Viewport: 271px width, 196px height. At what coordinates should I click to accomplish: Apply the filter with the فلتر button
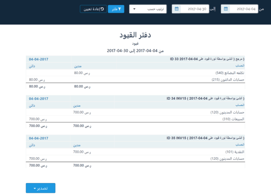pyautogui.click(x=116, y=9)
